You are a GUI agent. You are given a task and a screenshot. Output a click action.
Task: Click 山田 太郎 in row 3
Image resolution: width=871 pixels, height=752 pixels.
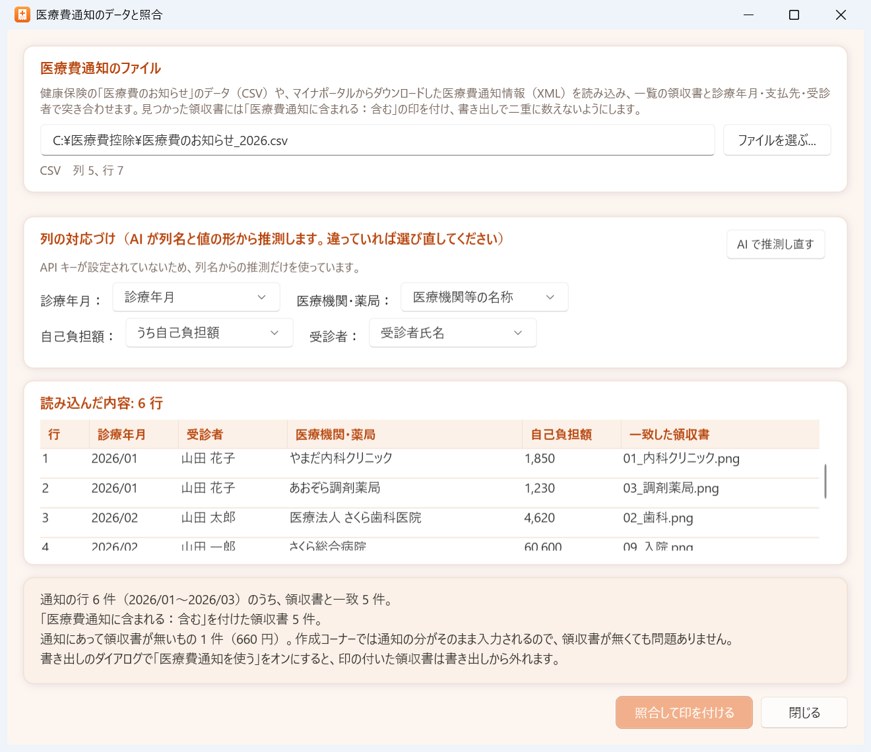[208, 518]
